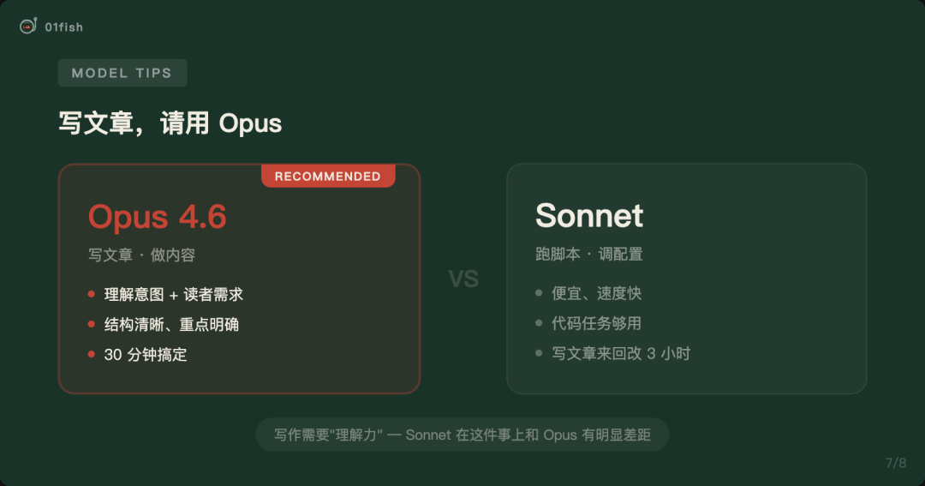Click the RECOMMENDED red badge

(328, 176)
